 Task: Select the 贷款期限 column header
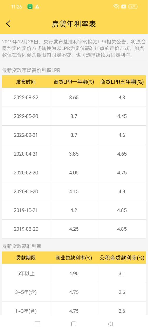pos(26,258)
